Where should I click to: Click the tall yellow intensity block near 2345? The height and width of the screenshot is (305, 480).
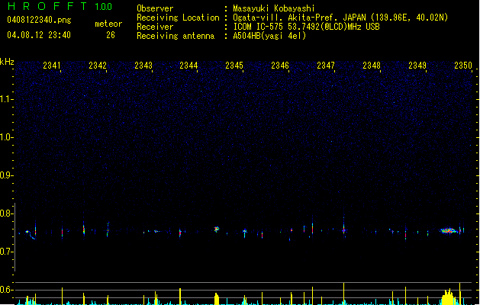(217, 299)
